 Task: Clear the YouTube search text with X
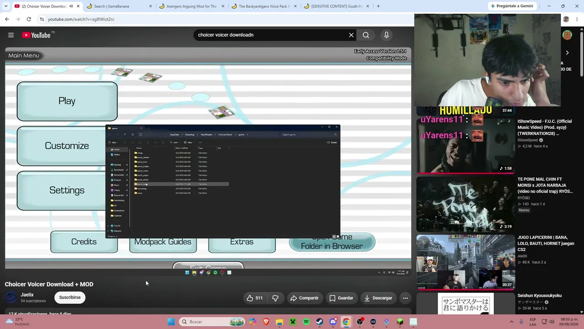coord(351,35)
